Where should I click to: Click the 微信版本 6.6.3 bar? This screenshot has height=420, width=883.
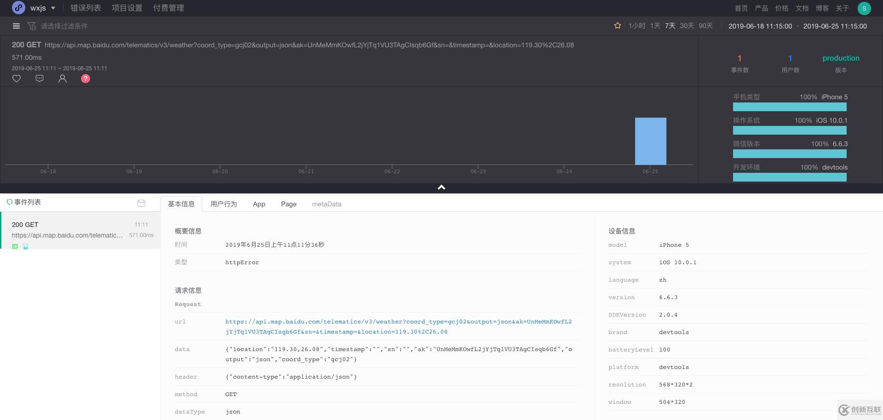790,154
